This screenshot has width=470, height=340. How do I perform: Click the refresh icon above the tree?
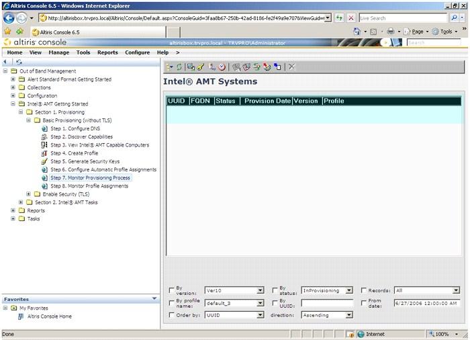pyautogui.click(x=19, y=62)
